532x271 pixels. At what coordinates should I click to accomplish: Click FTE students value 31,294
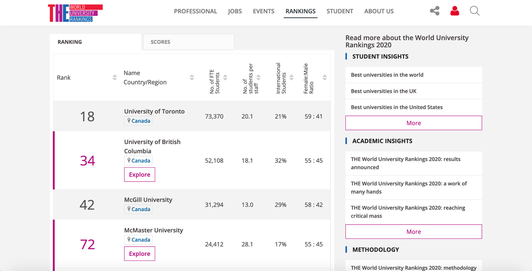[x=214, y=204]
